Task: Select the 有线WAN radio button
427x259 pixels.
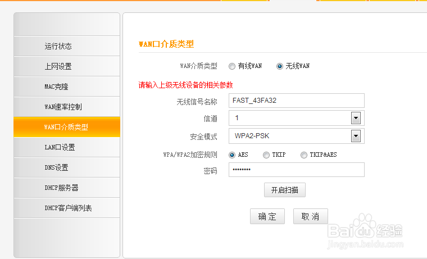Action: click(231, 66)
